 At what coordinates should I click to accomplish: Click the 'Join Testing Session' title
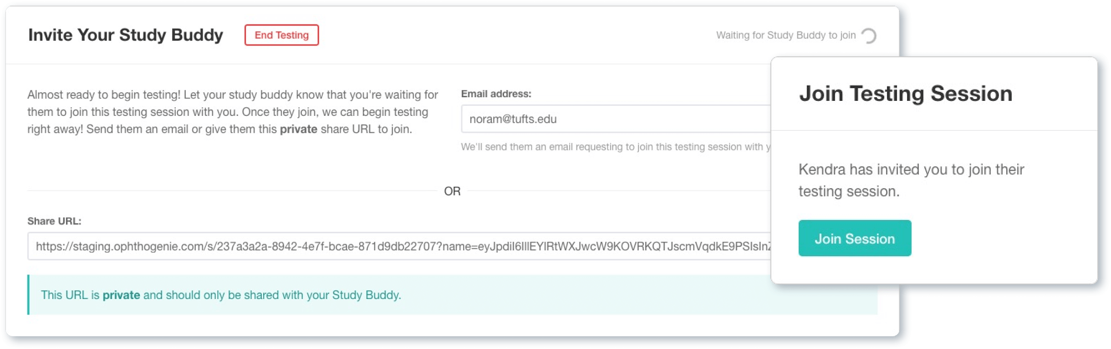(905, 94)
